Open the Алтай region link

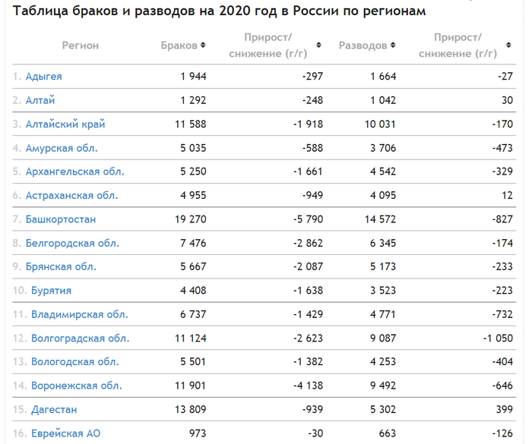[40, 100]
